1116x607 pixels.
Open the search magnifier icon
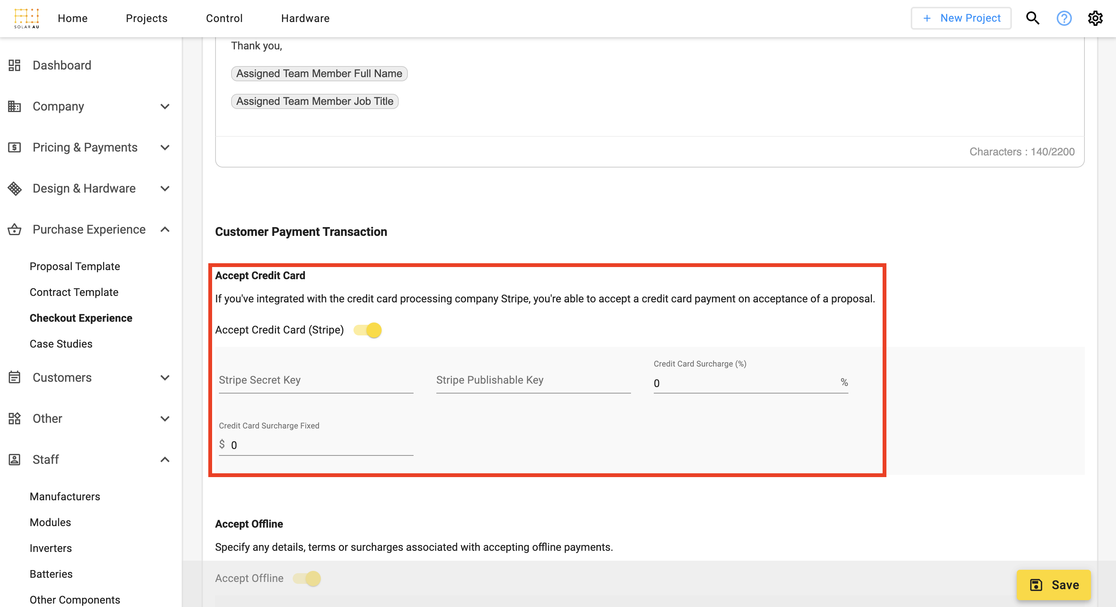[1033, 18]
